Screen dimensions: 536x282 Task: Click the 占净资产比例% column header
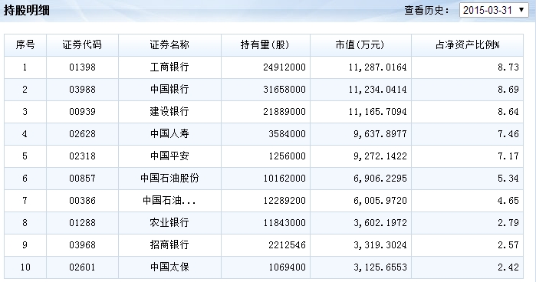[467, 44]
